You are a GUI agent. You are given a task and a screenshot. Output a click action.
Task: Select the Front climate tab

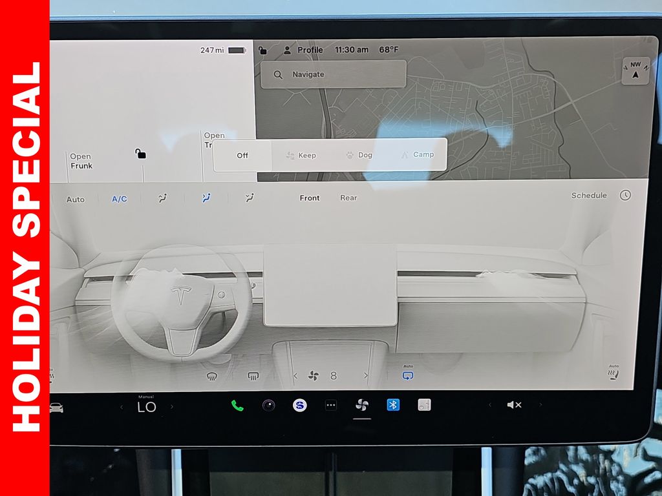tap(310, 198)
